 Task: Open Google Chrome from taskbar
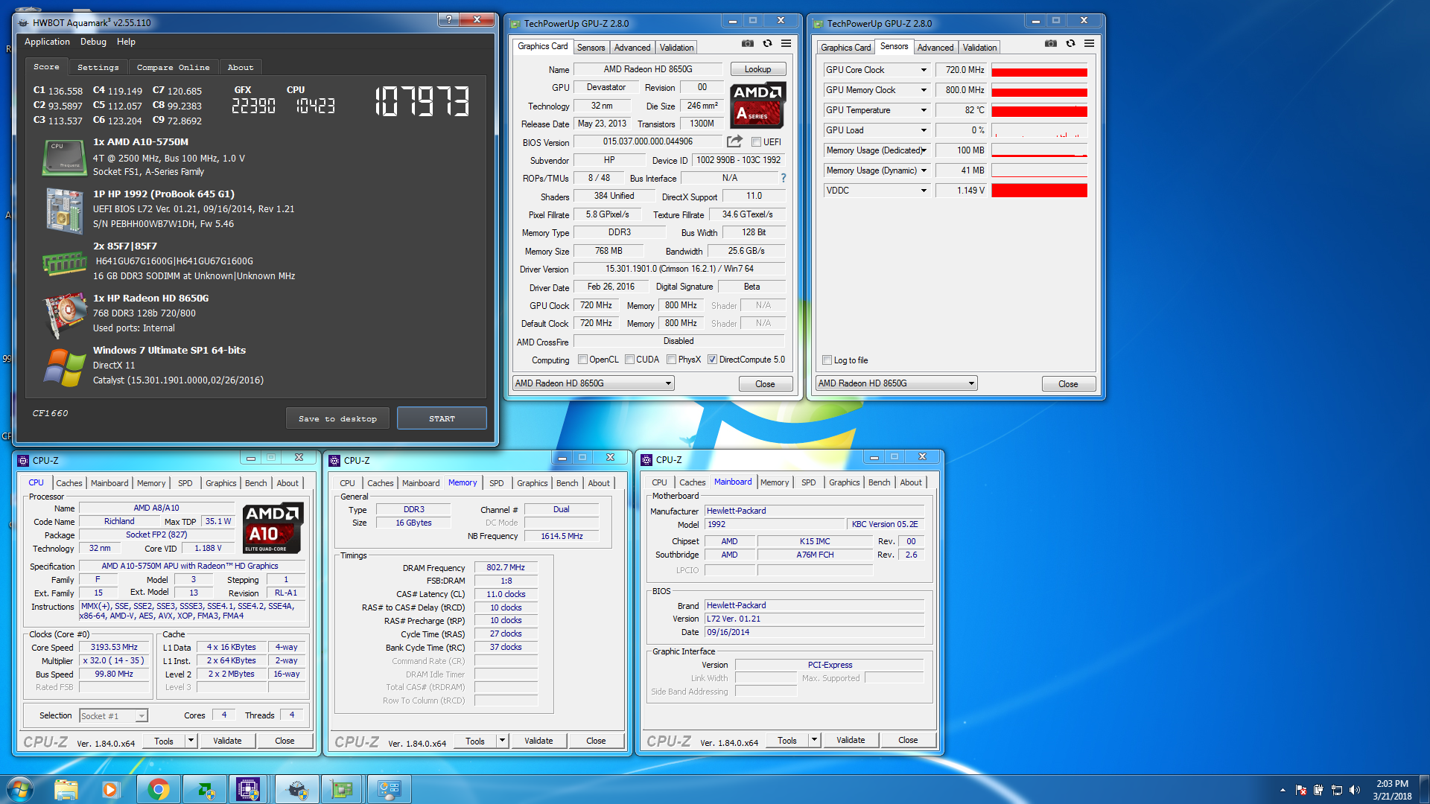[x=158, y=789]
